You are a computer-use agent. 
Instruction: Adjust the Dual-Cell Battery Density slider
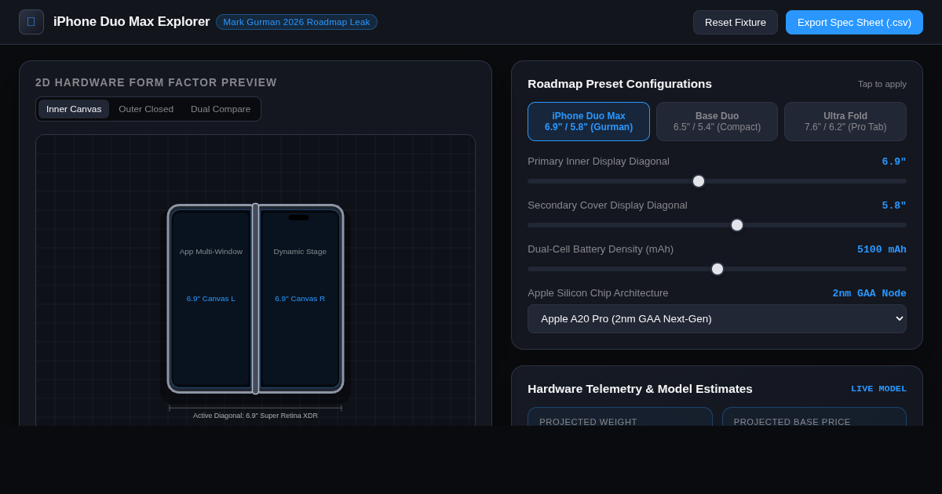[717, 269]
